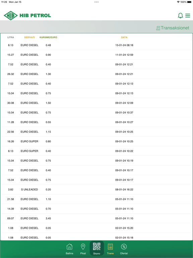Select date 09-01-24 12:09
The width and height of the screenshot is (193, 258).
(x=124, y=103)
